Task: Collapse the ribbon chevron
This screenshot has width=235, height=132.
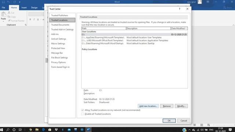Action: tap(234, 25)
